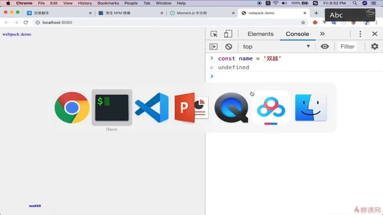Show more DevTools tabs chevron
383x215 pixels.
coord(322,33)
